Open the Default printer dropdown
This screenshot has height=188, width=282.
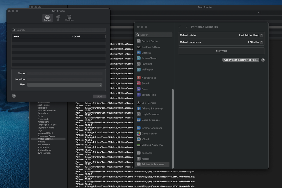(251, 36)
